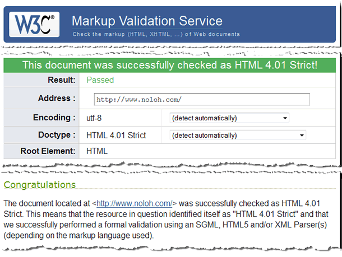Follow the http://www.noloh.com/ link
342x257 pixels.
pos(135,203)
